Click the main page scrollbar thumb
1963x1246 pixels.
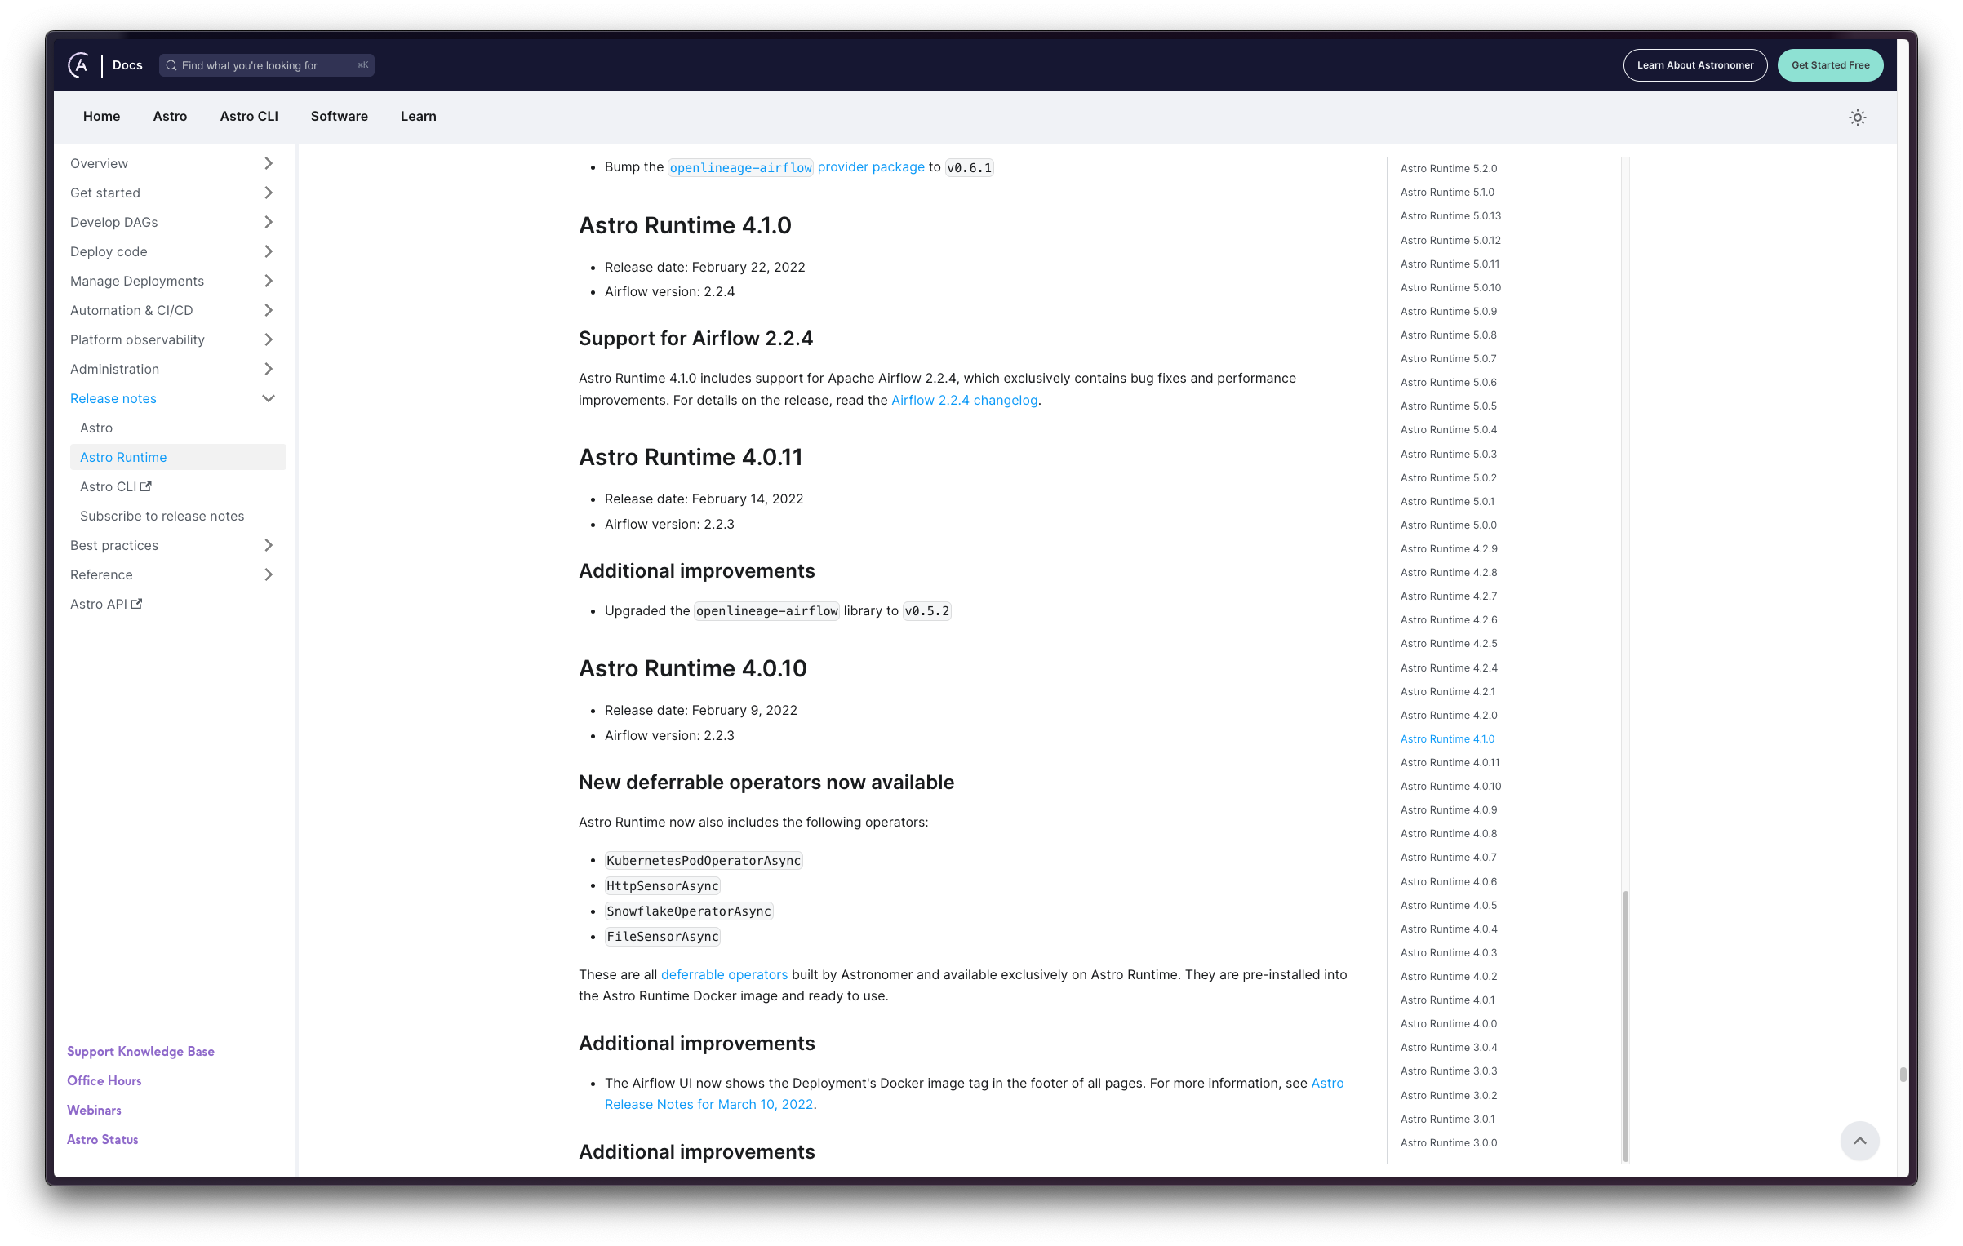coord(1903,1074)
